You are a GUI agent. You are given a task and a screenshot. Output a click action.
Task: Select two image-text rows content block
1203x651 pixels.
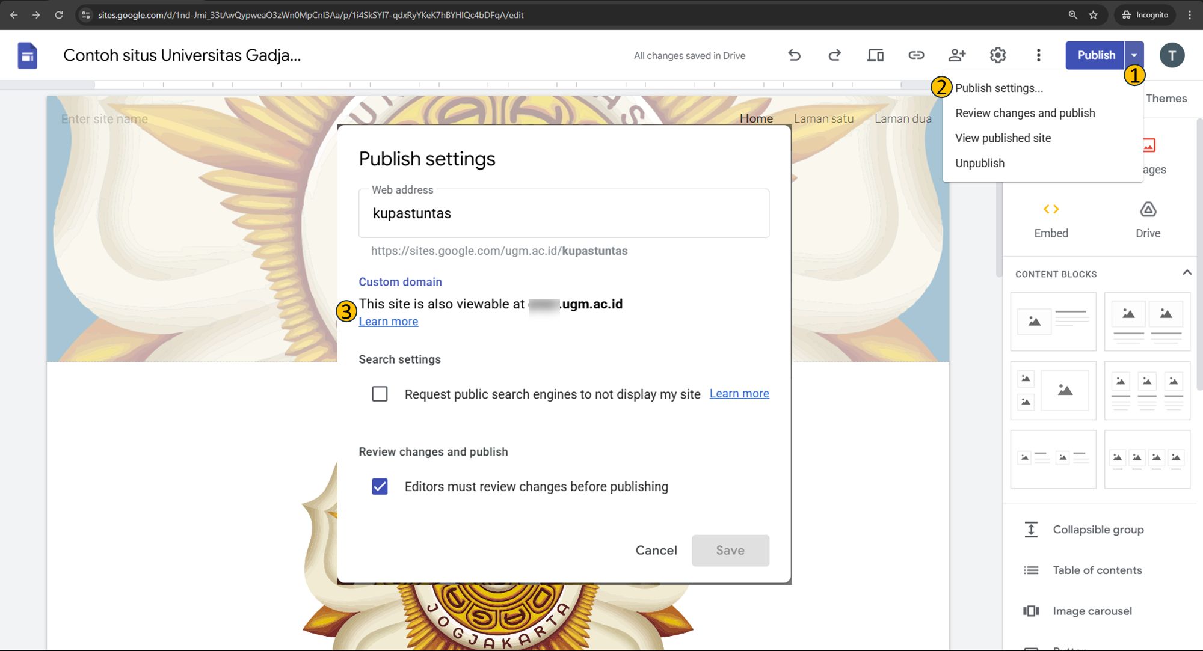pos(1053,459)
